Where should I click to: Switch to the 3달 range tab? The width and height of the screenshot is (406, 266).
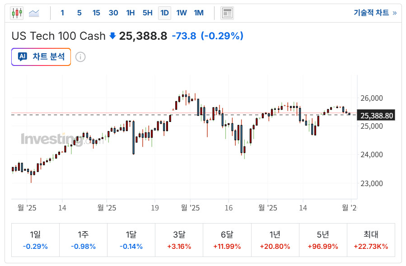pos(179,240)
